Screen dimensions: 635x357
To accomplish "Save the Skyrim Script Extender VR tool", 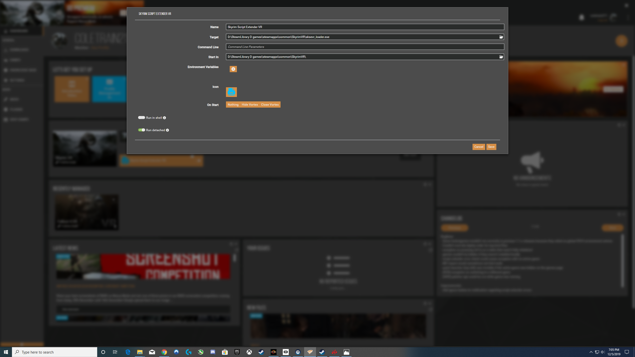I will pos(491,147).
